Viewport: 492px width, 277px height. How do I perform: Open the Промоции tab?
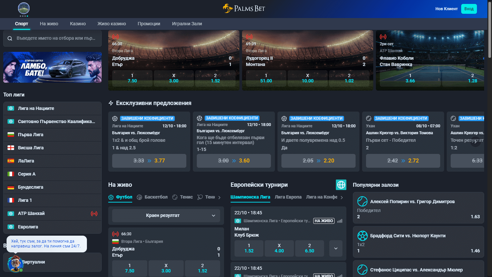click(149, 24)
